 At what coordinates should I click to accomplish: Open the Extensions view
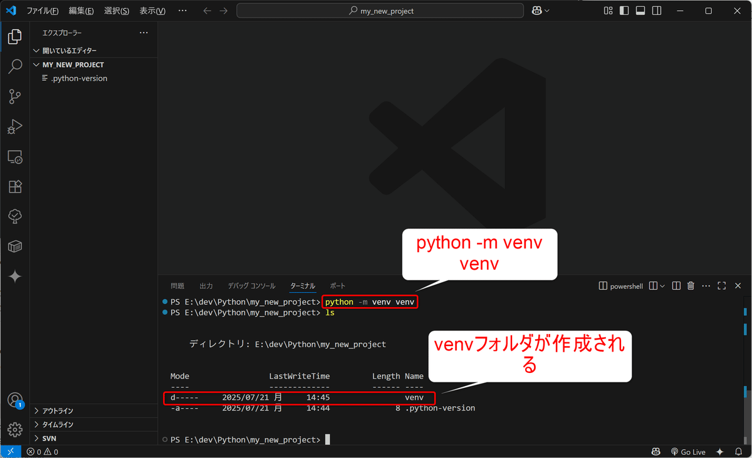click(x=14, y=186)
